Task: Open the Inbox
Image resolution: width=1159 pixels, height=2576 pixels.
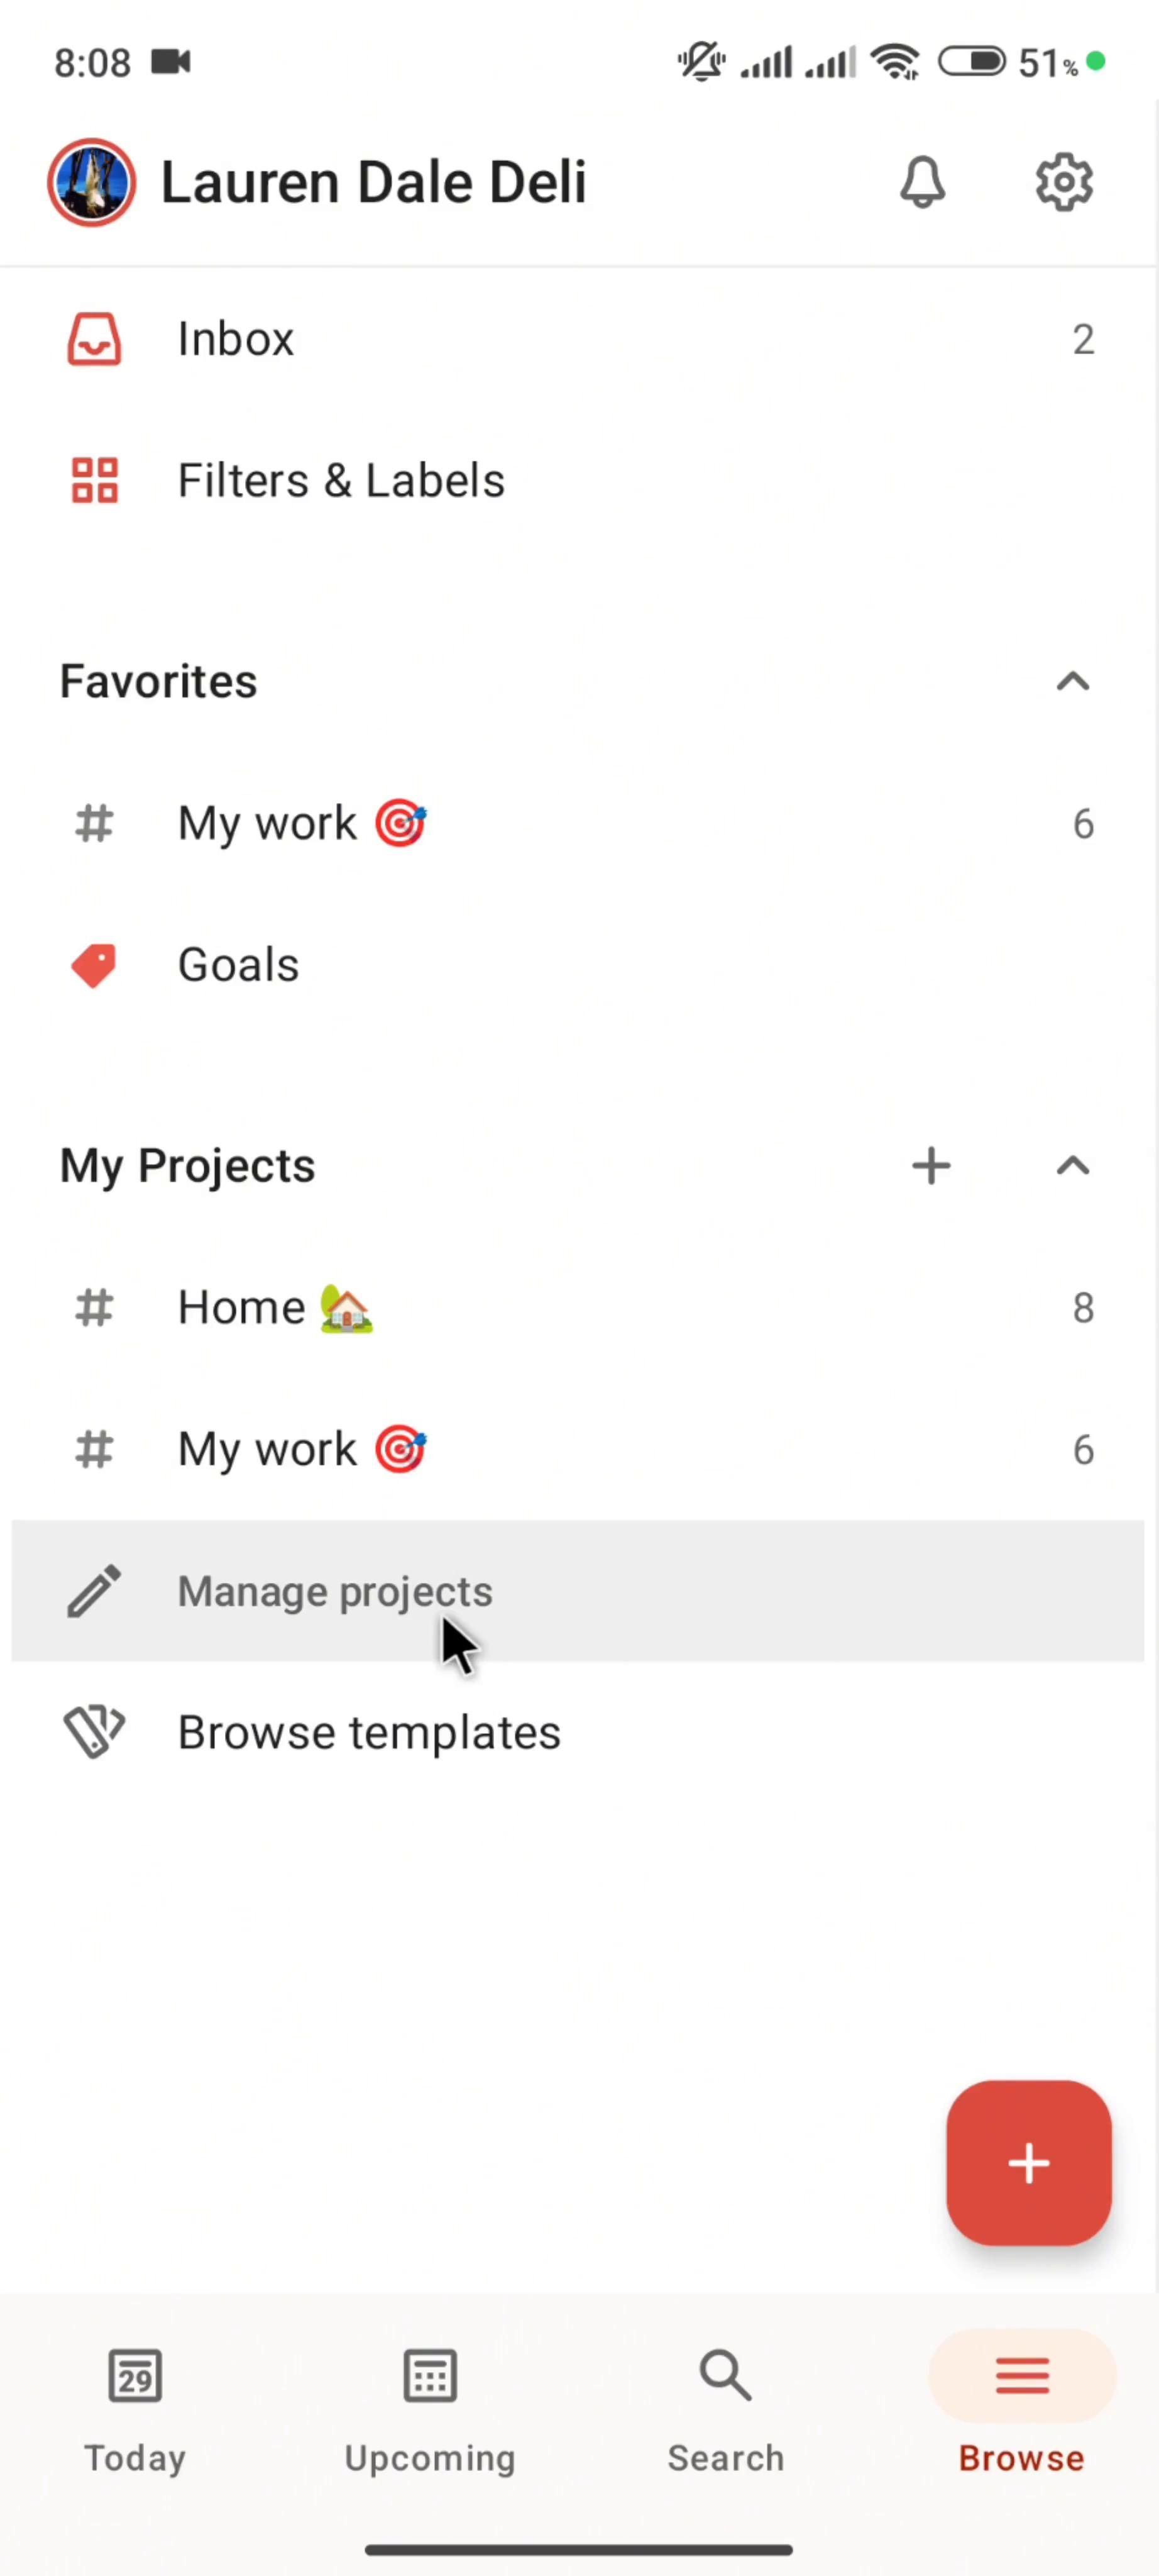Action: tap(236, 340)
